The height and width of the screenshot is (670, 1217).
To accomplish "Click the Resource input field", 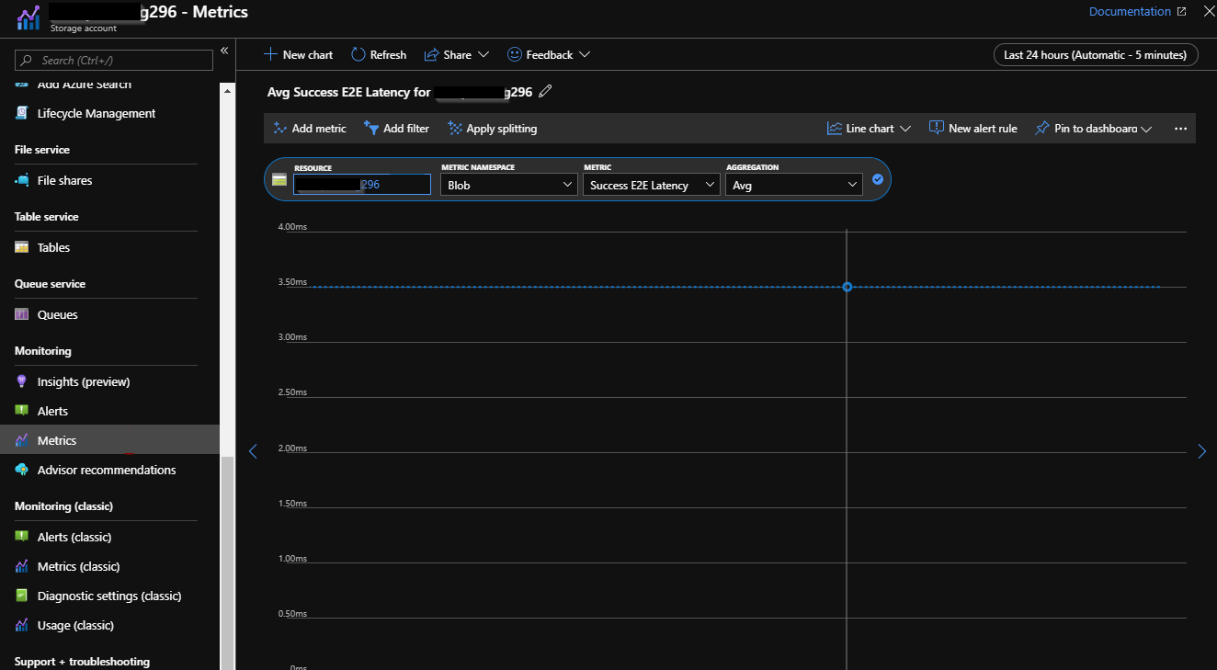I will 361,185.
